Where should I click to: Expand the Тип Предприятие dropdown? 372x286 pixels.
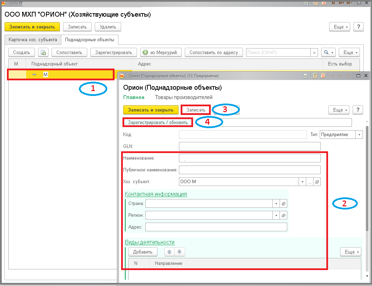[359, 135]
